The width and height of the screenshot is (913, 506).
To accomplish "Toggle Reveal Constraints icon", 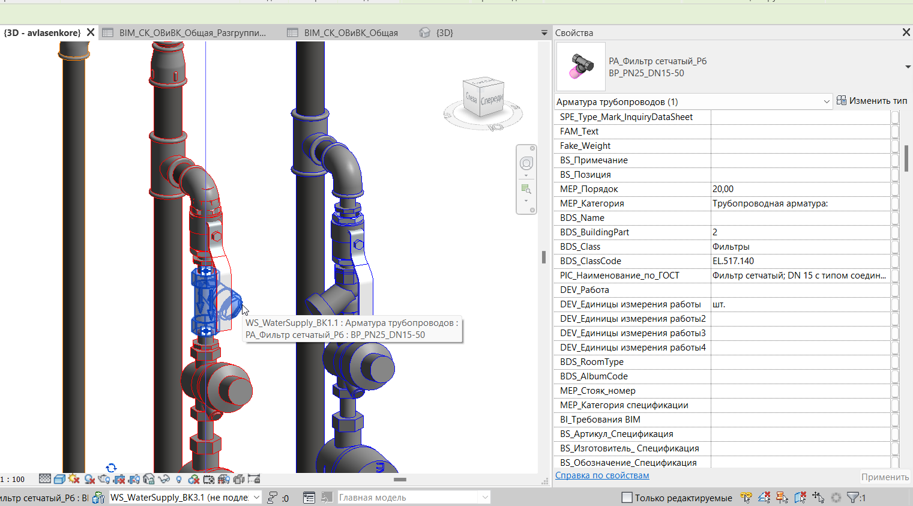I will coord(254,479).
